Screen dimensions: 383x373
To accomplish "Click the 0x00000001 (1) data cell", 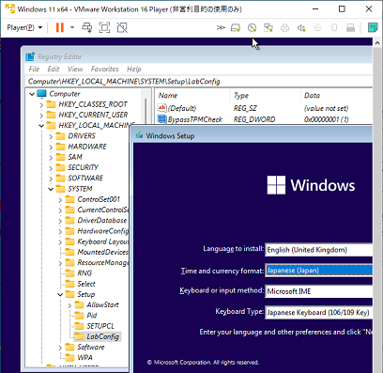I will [x=327, y=119].
